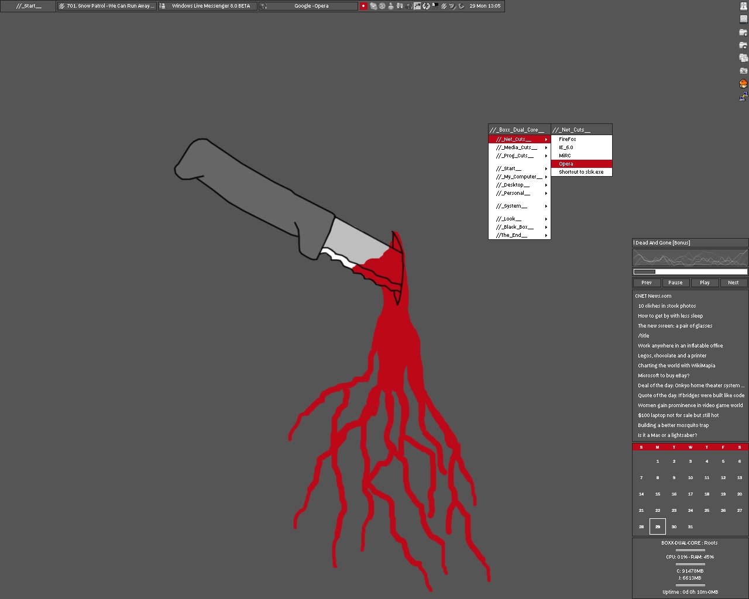Open the folder icon with down arrow
The image size is (749, 599).
coord(743,32)
